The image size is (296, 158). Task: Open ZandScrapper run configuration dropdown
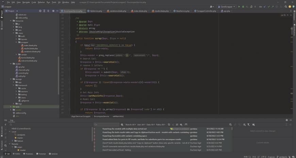[x=226, y=6]
